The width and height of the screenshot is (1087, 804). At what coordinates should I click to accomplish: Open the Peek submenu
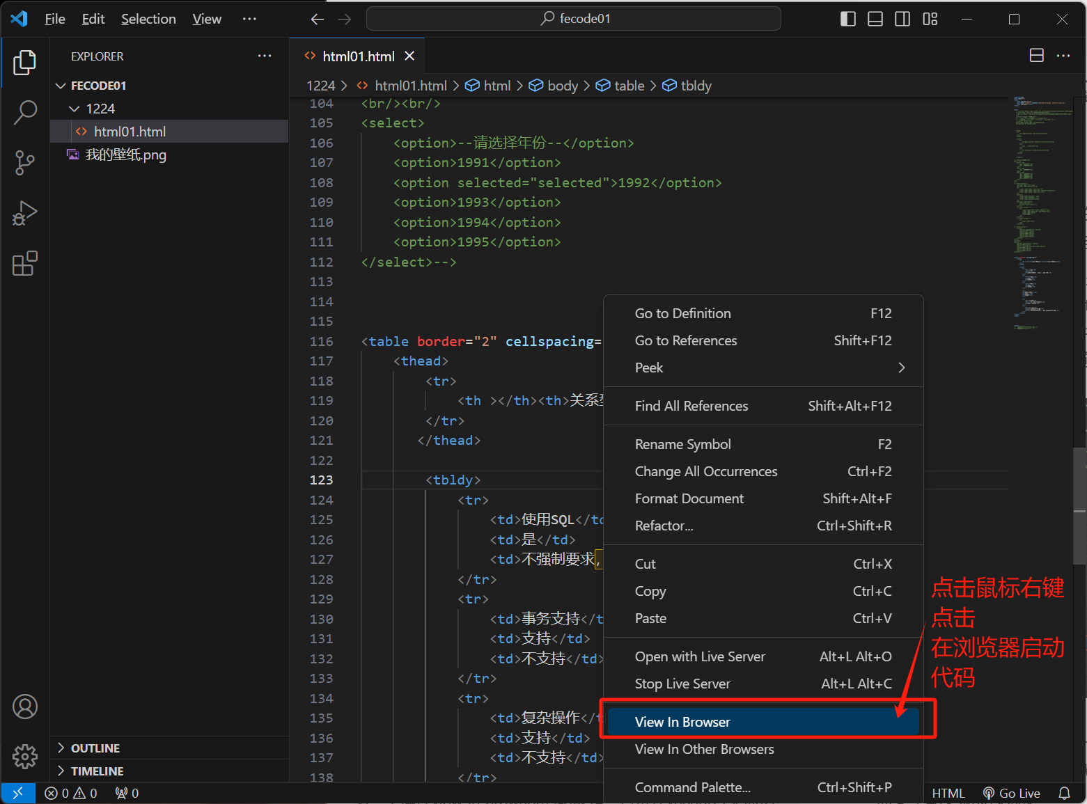[763, 368]
